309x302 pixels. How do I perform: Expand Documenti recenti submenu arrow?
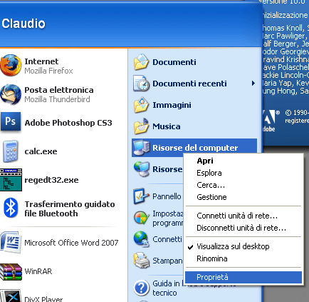click(x=253, y=84)
